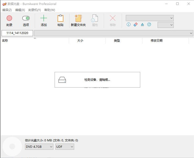Click the refresh drive icon
Image resolution: width=194 pixels, height=158 pixels.
149,24
